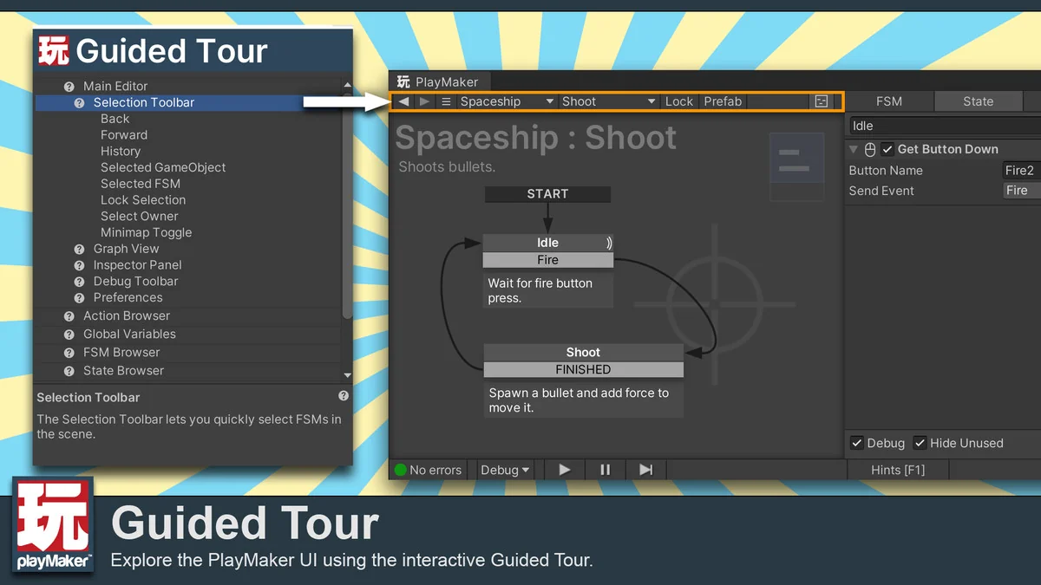
Task: Click the Back arrow in selection toolbar
Action: pyautogui.click(x=403, y=101)
